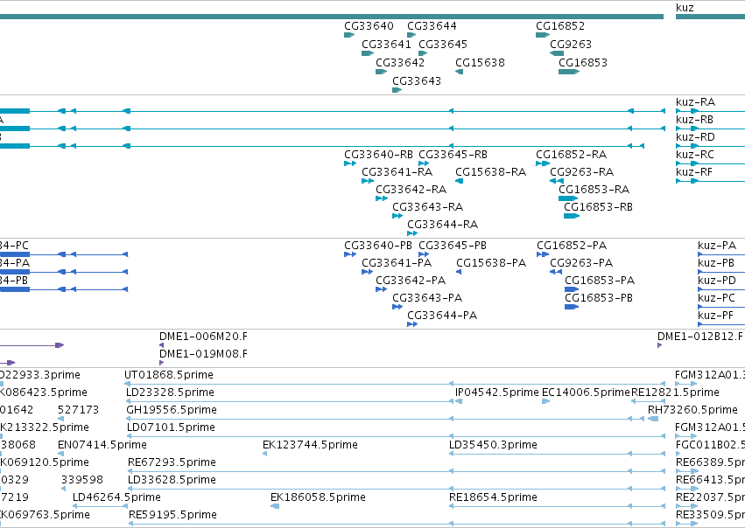Click the CG33643-RA transcript arrows

click(x=397, y=216)
